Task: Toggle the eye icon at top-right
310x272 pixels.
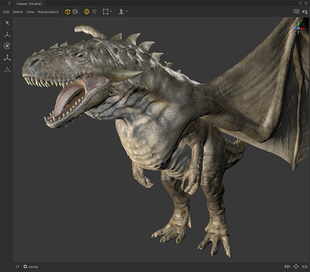Action: point(304,11)
